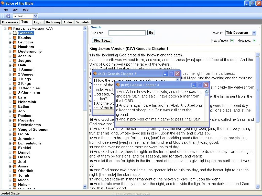
Task: Open the File menu
Action: [x=6, y=10]
